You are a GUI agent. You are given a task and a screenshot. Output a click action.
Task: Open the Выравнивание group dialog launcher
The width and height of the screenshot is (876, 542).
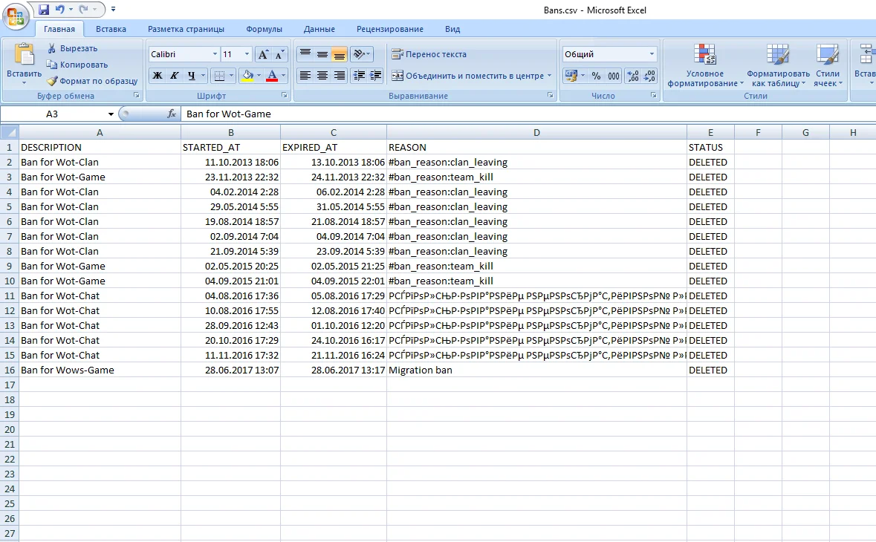(x=551, y=96)
